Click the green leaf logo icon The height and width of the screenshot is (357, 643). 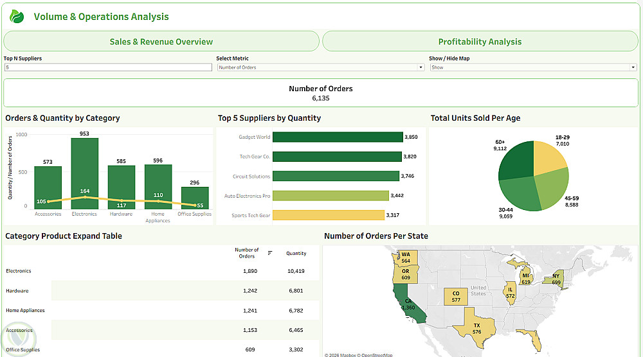point(17,17)
